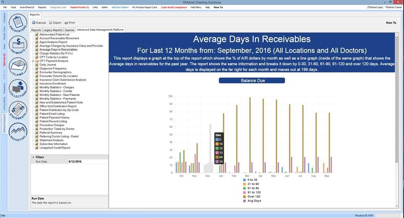Open the Statements module icon

pyautogui.click(x=18, y=110)
